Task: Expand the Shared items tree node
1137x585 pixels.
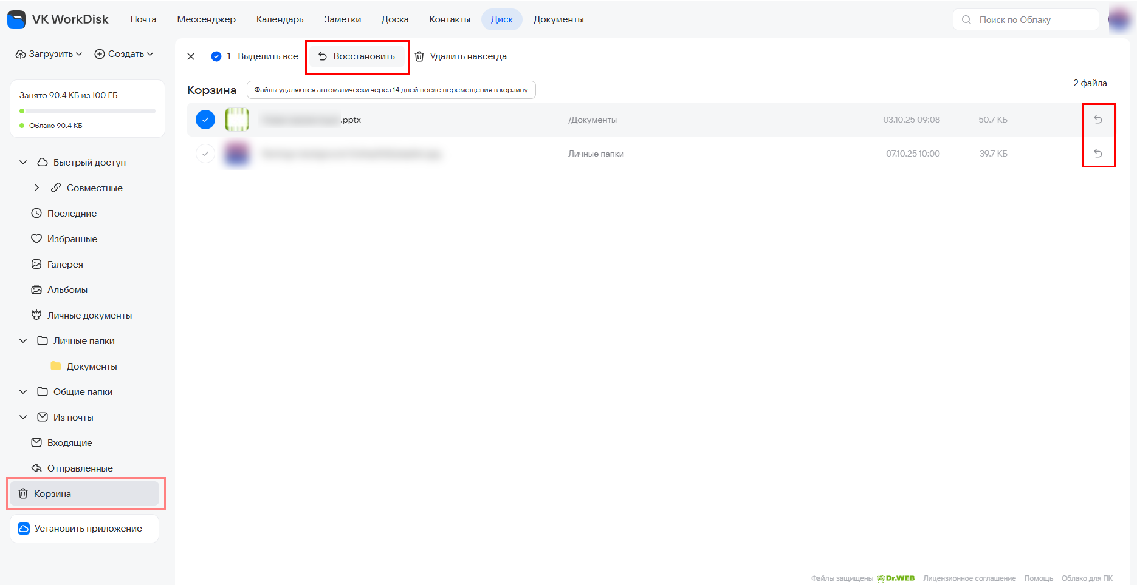Action: click(36, 188)
